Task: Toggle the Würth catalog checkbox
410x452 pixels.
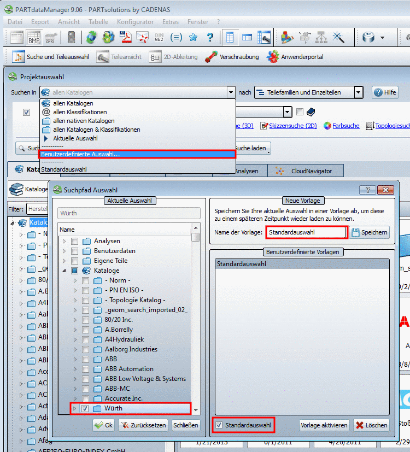Action: click(x=85, y=408)
